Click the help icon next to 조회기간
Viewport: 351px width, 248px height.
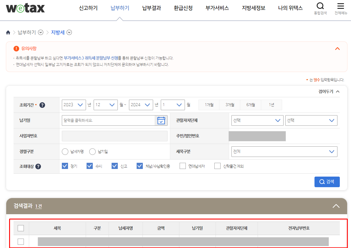click(x=42, y=105)
